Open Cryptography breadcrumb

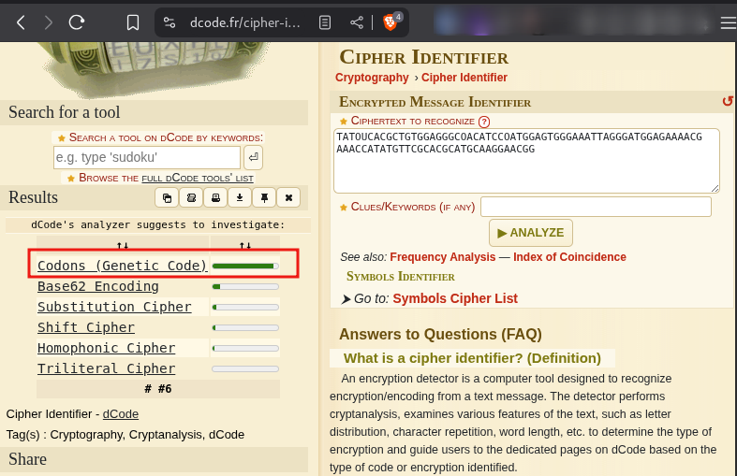(372, 78)
